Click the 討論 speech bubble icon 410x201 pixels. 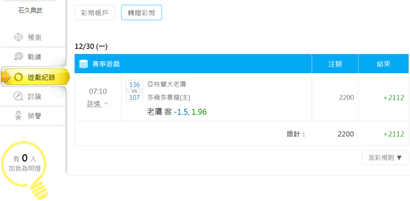[18, 97]
